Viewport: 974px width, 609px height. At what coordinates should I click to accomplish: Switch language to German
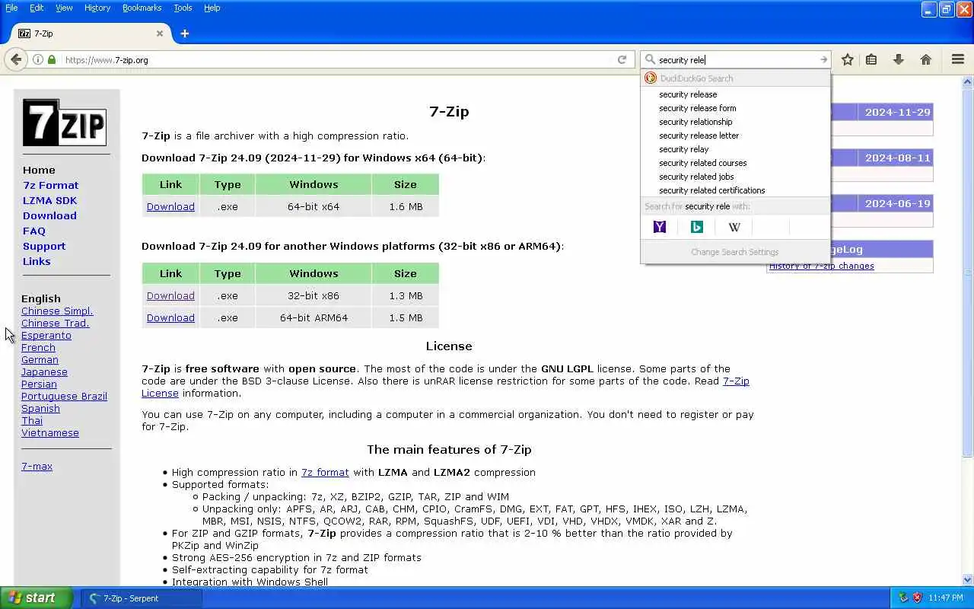(40, 359)
